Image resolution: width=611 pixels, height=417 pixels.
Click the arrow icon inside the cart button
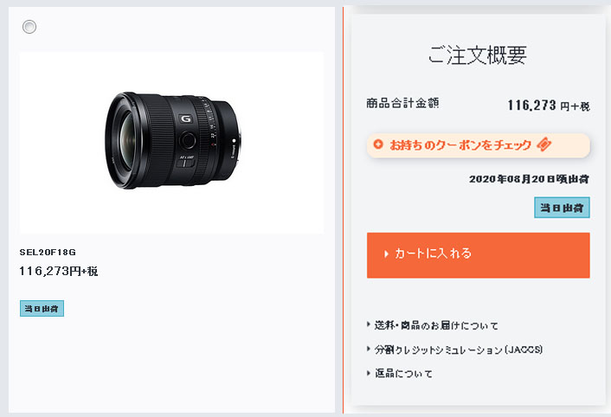[x=386, y=253]
